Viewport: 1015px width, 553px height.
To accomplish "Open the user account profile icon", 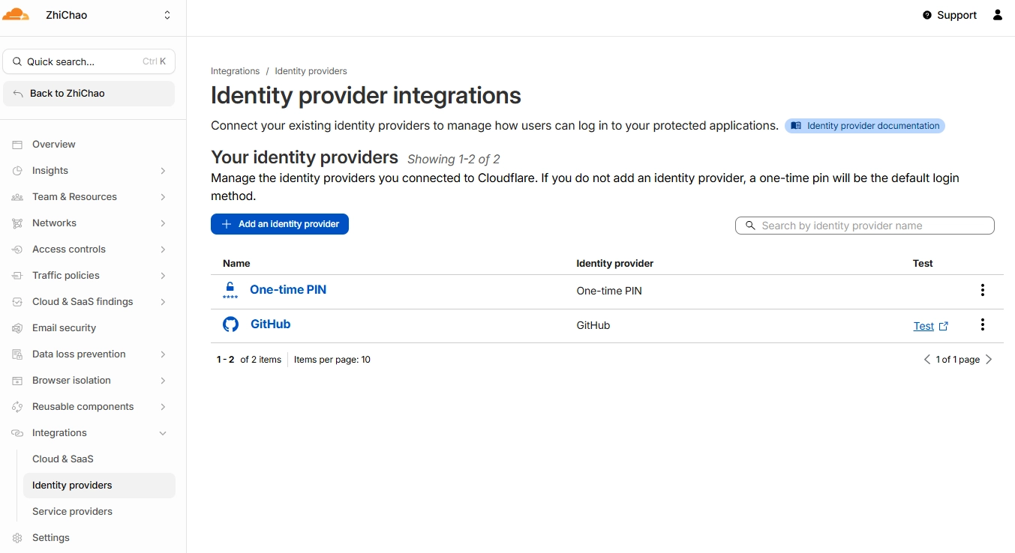I will [997, 15].
